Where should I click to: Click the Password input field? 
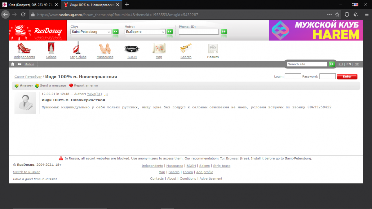327,76
